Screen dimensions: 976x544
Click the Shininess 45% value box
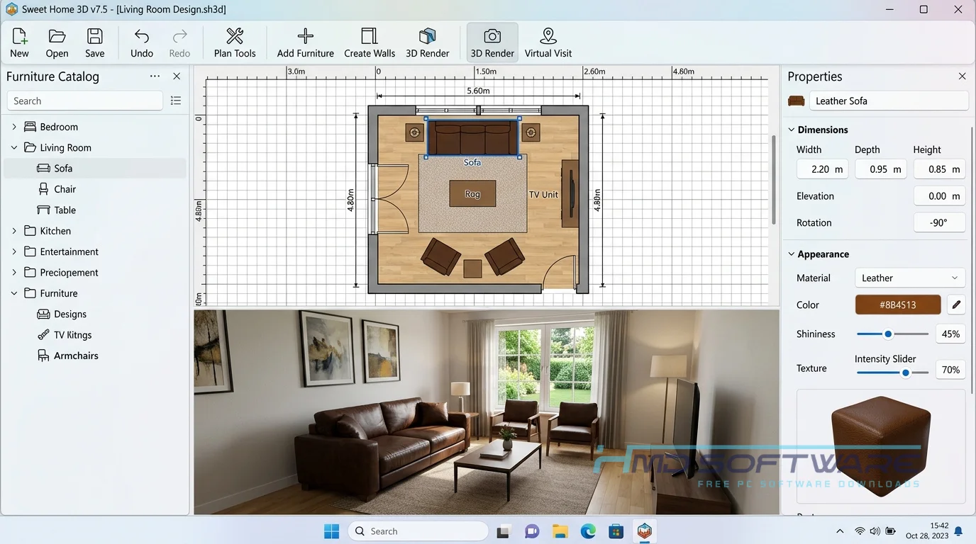coord(950,334)
